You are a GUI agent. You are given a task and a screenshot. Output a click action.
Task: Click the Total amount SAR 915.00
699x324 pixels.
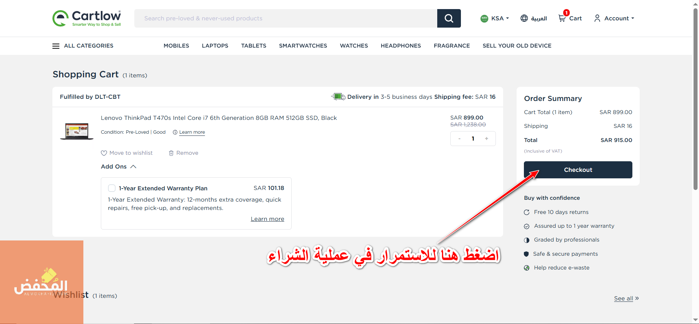pos(616,140)
